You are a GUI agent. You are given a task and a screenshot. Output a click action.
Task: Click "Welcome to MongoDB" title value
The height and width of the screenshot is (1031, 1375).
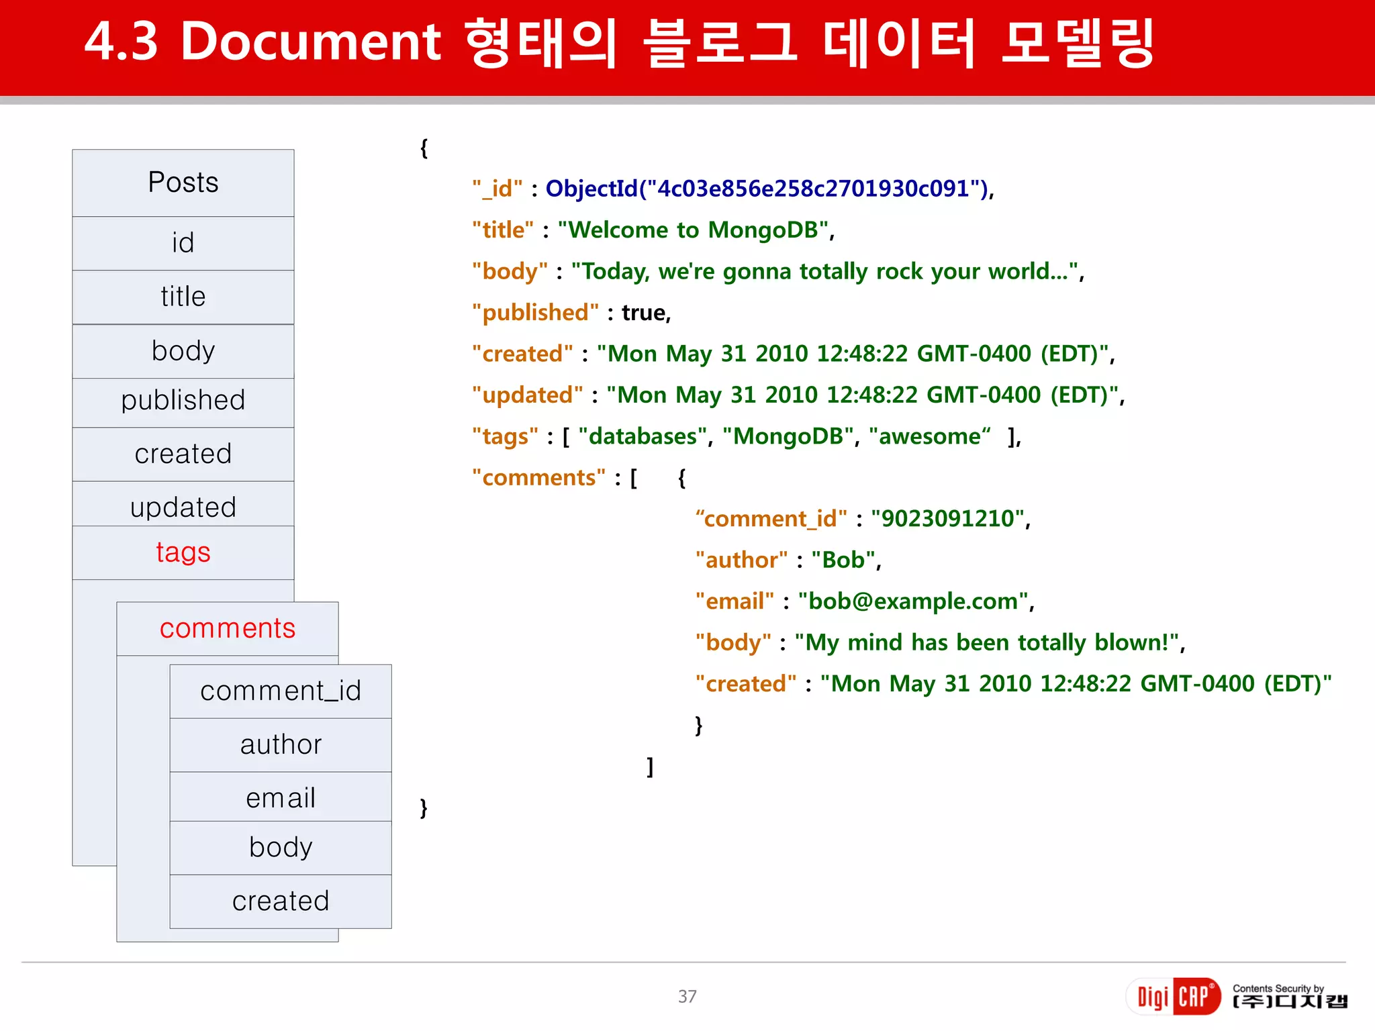click(x=694, y=230)
